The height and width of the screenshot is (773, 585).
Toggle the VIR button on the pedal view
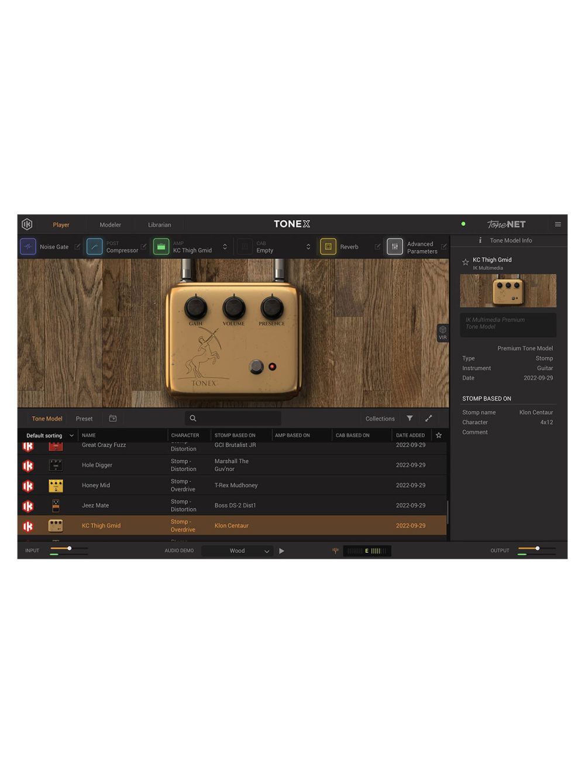click(x=443, y=333)
